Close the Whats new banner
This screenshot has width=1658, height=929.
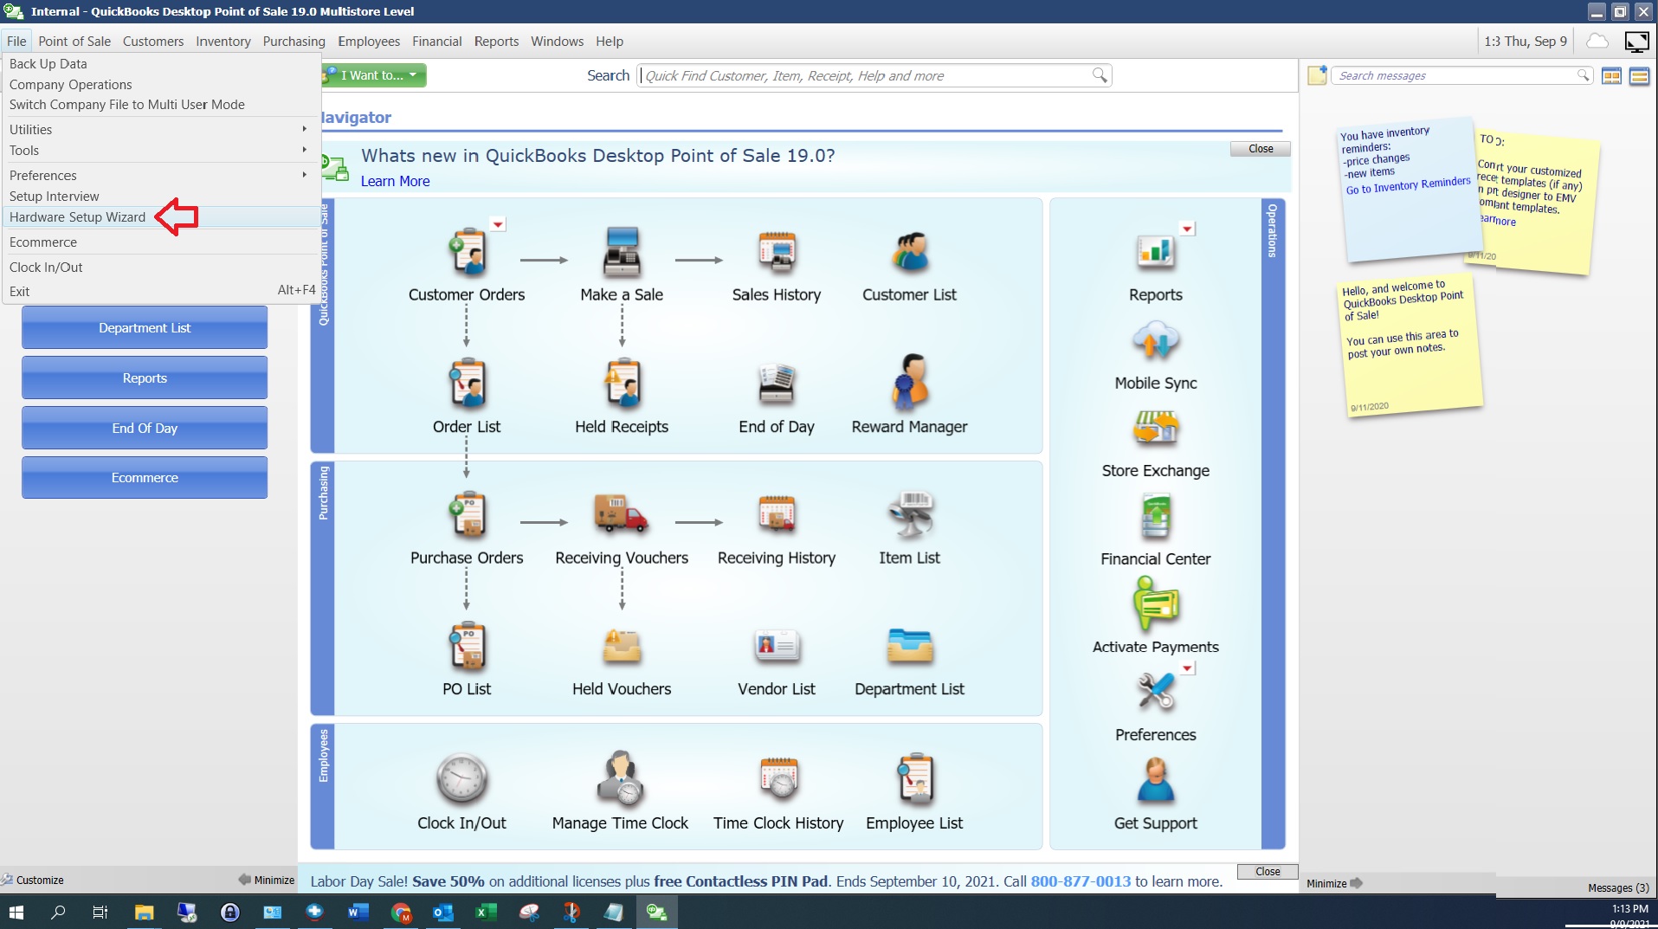1261,149
